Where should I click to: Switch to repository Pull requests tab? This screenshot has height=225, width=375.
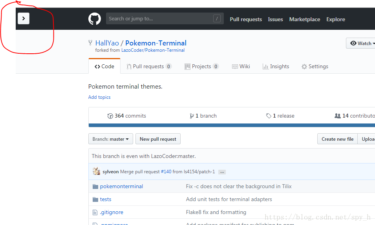pos(149,66)
